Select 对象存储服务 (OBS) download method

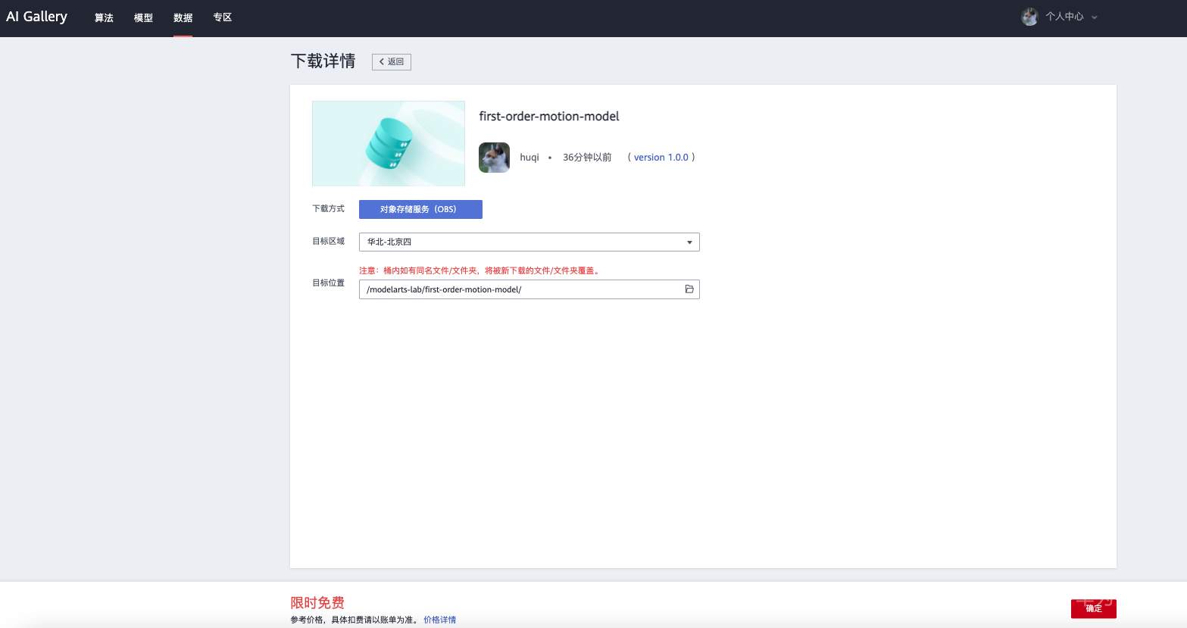click(x=420, y=209)
